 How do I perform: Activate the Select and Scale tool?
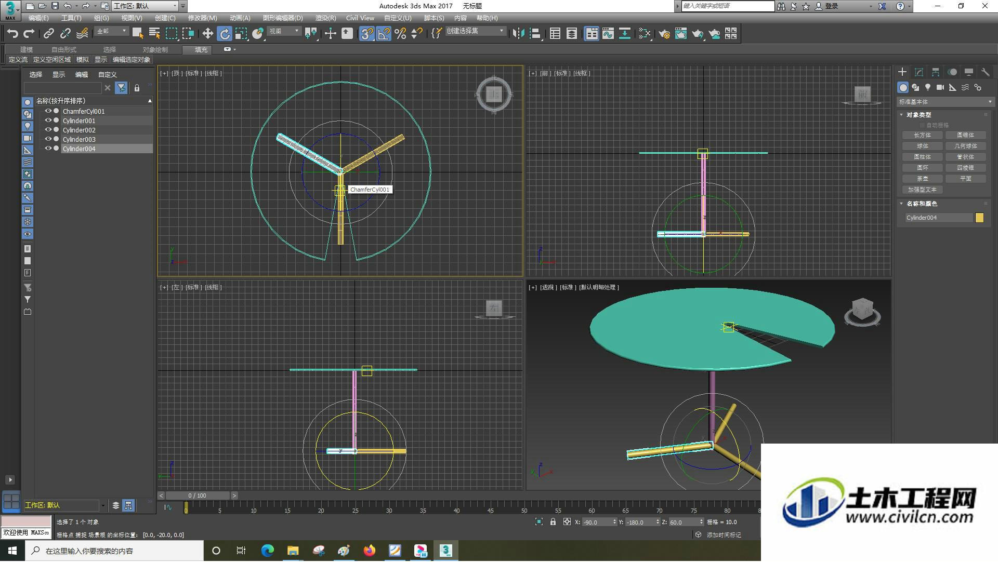point(241,34)
